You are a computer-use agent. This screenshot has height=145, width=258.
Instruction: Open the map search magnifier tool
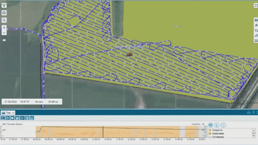(4, 20)
